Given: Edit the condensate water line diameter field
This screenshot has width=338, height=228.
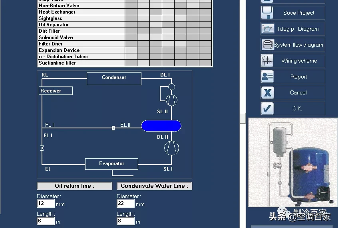Looking at the screenshot, I should pyautogui.click(x=126, y=203).
